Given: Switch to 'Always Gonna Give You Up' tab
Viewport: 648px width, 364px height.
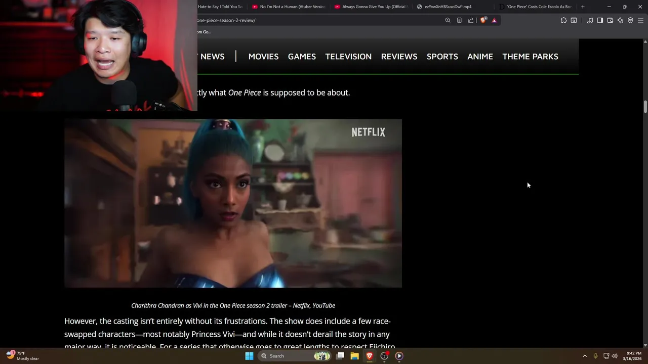Looking at the screenshot, I should coord(371,7).
